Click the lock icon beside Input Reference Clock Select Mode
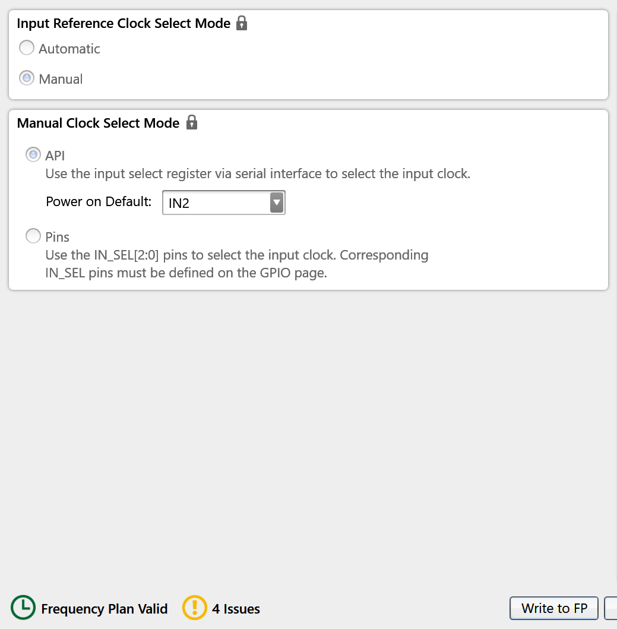Screen dimensions: 617x629 point(241,23)
